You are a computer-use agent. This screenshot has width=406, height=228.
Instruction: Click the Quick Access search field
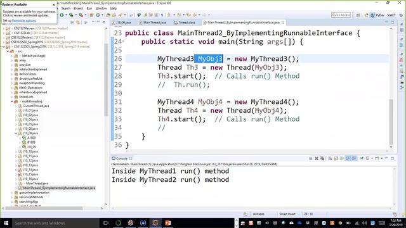[x=341, y=15]
